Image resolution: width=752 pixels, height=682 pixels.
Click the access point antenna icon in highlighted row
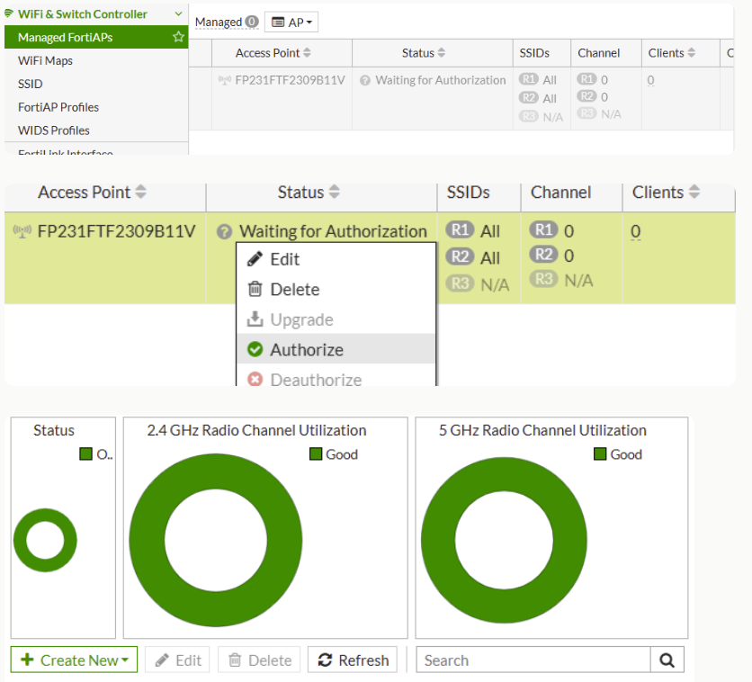point(22,231)
